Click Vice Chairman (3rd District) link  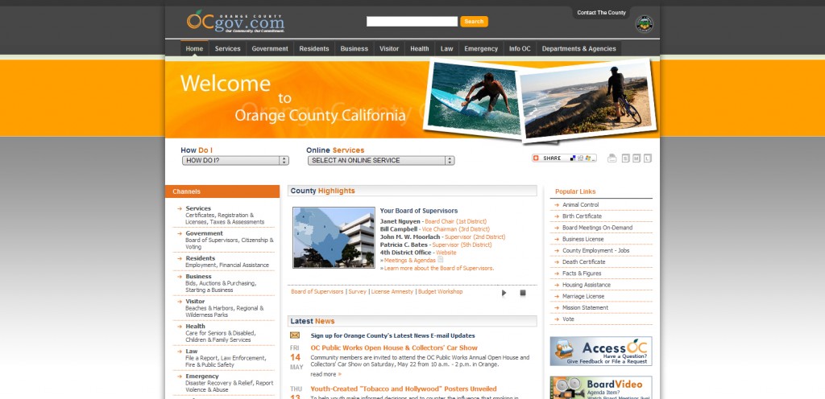(456, 229)
